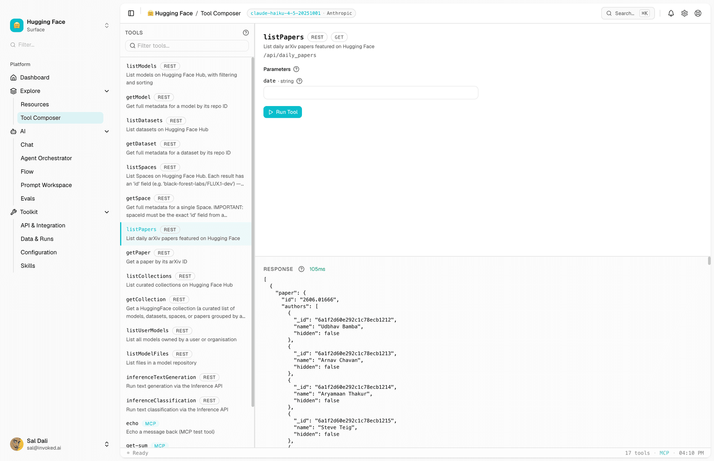This screenshot has width=714, height=461.
Task: Open the help lifebuoy icon
Action: [x=698, y=13]
